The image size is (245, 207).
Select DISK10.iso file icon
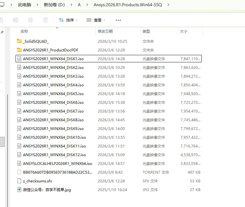pyautogui.click(x=19, y=137)
